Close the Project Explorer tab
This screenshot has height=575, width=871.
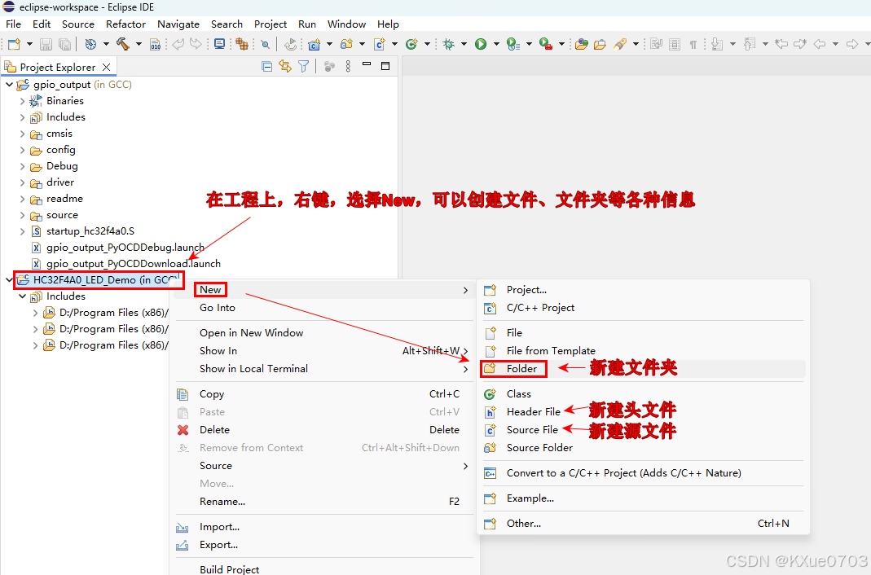tap(106, 67)
